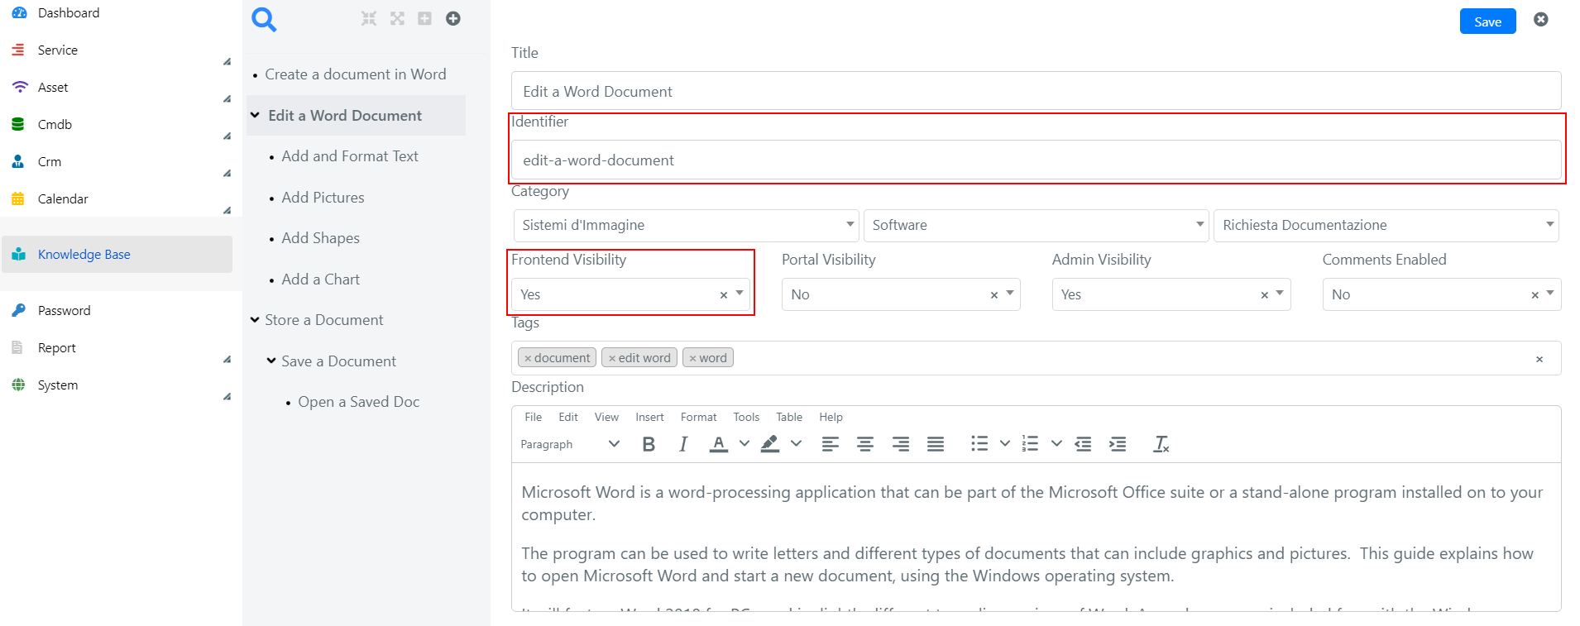This screenshot has height=626, width=1580.
Task: Select the 'Add Pictures' article
Action: [323, 198]
